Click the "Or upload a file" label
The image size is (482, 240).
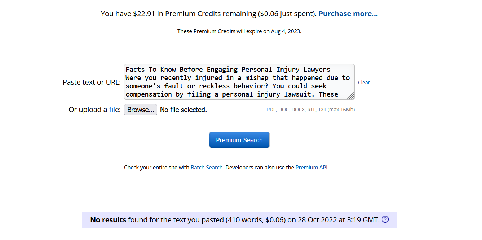94,110
